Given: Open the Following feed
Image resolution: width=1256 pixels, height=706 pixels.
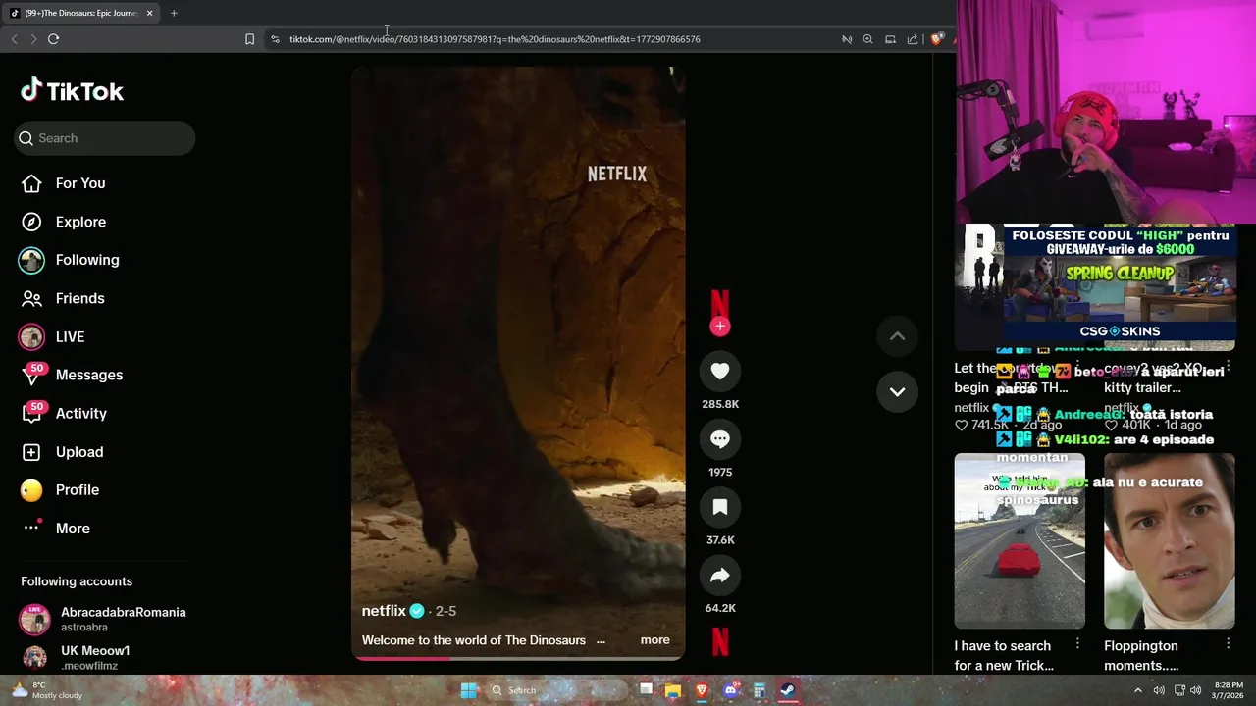Looking at the screenshot, I should coord(87,260).
